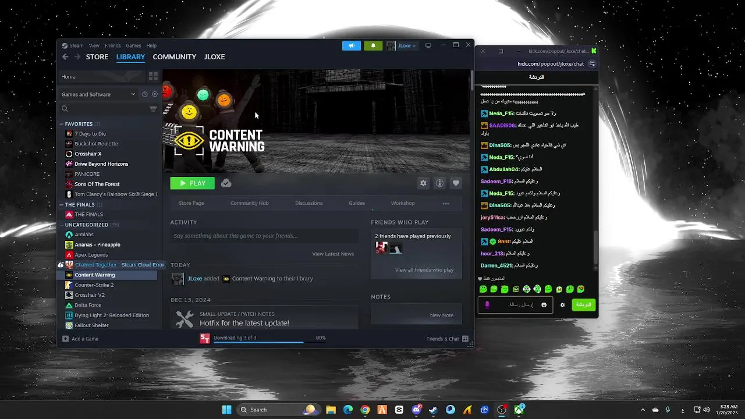The image size is (745, 419).
Task: Open Friends & Chat grid icon
Action: pyautogui.click(x=465, y=339)
